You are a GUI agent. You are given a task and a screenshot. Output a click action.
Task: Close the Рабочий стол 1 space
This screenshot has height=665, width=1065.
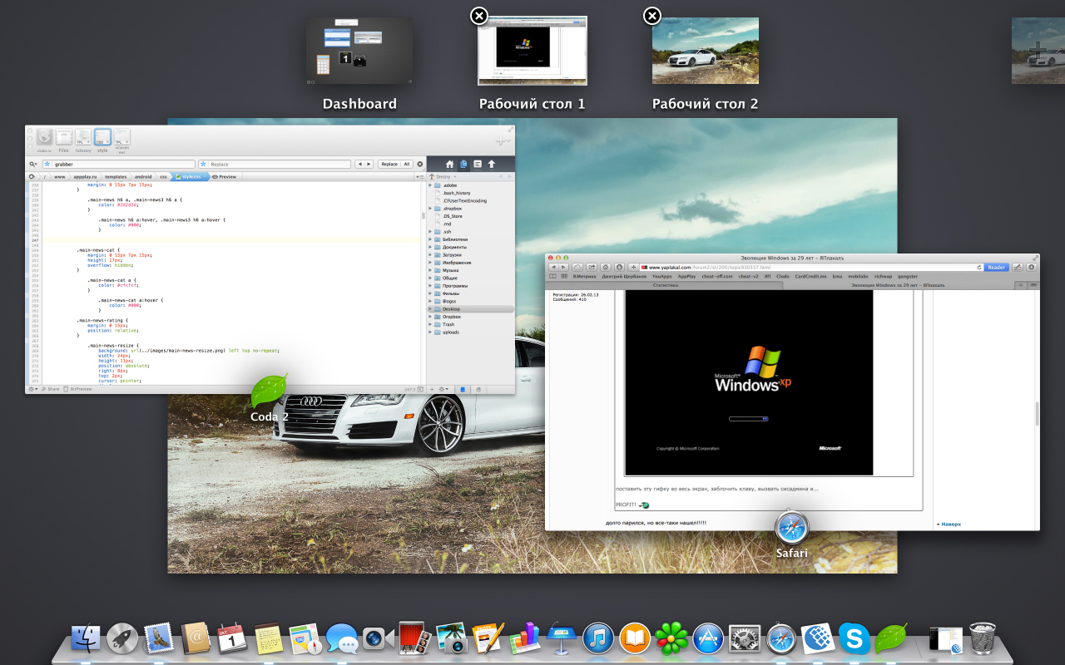(x=479, y=16)
